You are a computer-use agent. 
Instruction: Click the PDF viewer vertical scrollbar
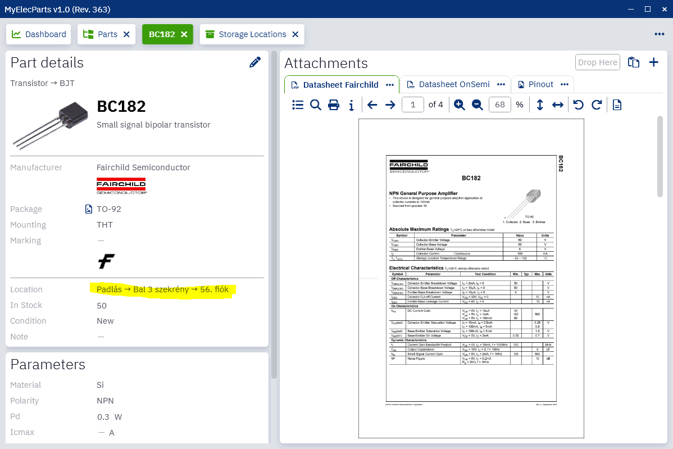pos(660,156)
